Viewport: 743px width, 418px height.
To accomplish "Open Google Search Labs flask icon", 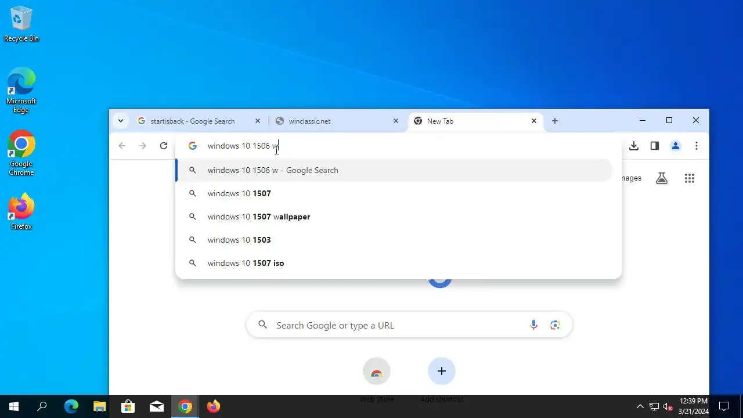I will pyautogui.click(x=662, y=178).
